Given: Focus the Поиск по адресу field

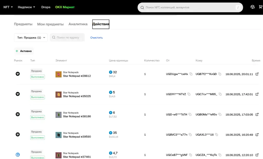Looking at the screenshot, I should click(x=67, y=37).
